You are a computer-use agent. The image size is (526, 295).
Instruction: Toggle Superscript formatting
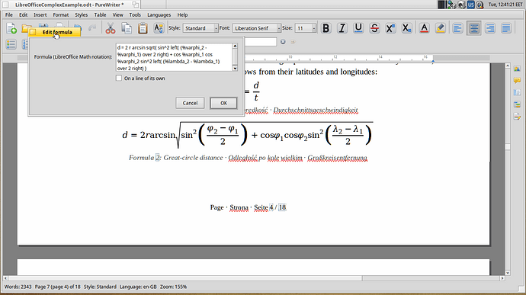click(x=390, y=28)
